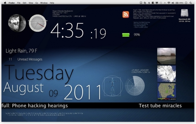Viewport: 196px width, 124px height.
Task: Click the Facebook icon in menu bar
Action: click(153, 3)
